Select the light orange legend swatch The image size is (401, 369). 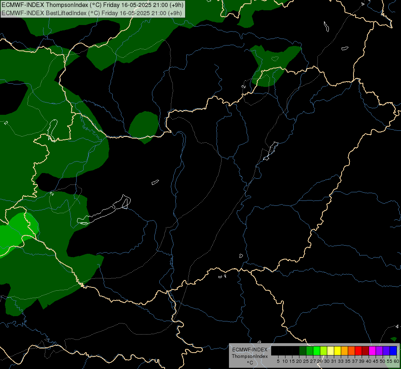point(344,351)
